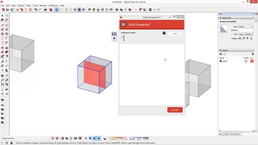Add a new layer with plus icon
The width and height of the screenshot is (258, 145).
pyautogui.click(x=221, y=54)
